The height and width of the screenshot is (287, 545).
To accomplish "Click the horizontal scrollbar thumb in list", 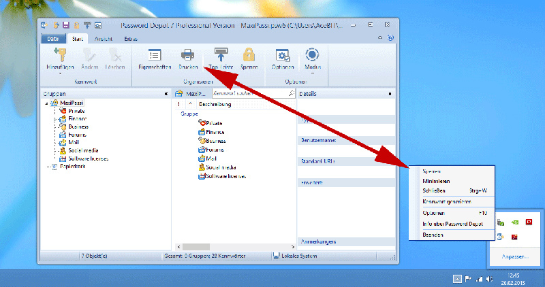I will [196, 247].
